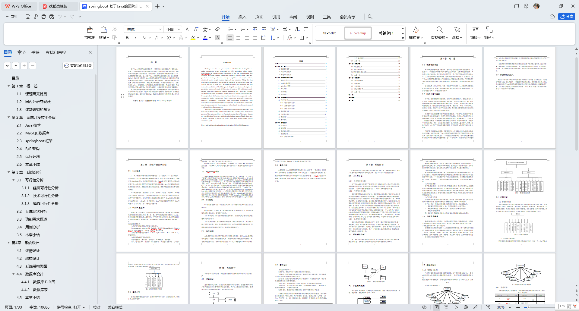Click the numbered list icon
Image resolution: width=579 pixels, height=311 pixels.
(x=243, y=29)
